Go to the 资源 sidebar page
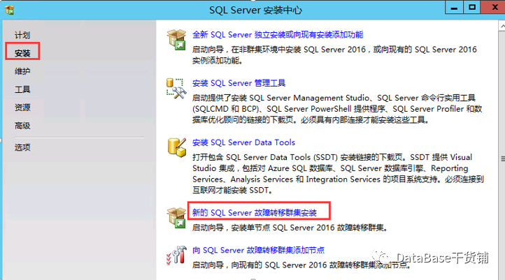Image resolution: width=505 pixels, height=280 pixels. coord(22,108)
